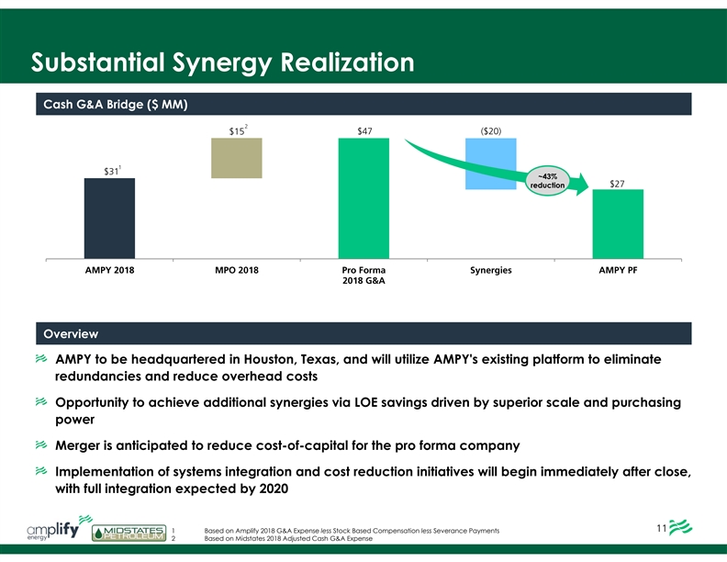Select the light blue Synergies bar

[x=491, y=163]
